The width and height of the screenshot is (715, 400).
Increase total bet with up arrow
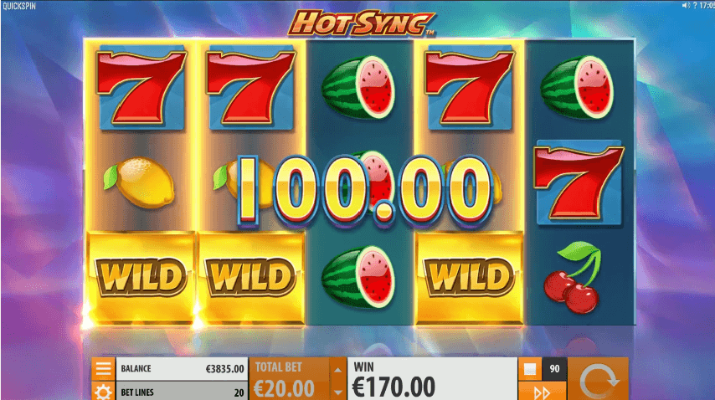click(337, 369)
